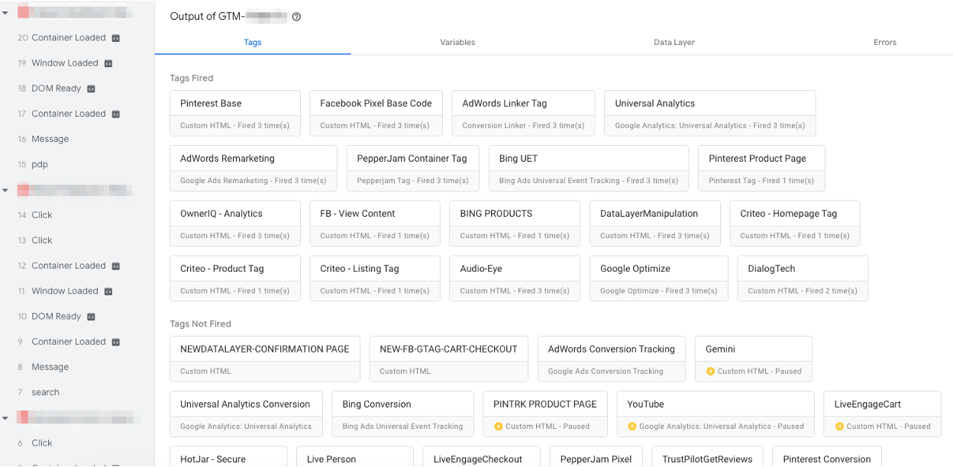The height and width of the screenshot is (467, 953).
Task: Click the code icon beside event 10 DOM Ready
Action: [x=91, y=317]
